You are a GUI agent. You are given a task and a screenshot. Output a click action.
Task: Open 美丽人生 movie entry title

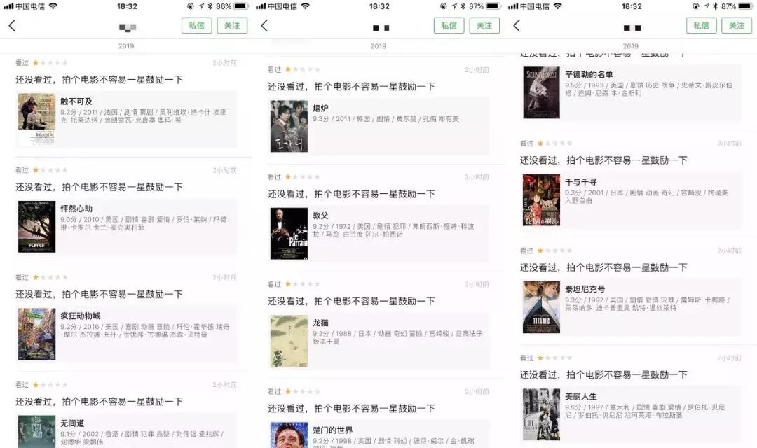tap(581, 396)
